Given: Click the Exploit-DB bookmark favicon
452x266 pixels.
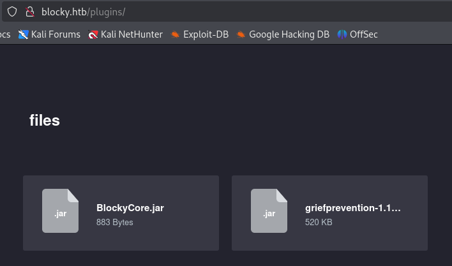Looking at the screenshot, I should (x=175, y=34).
